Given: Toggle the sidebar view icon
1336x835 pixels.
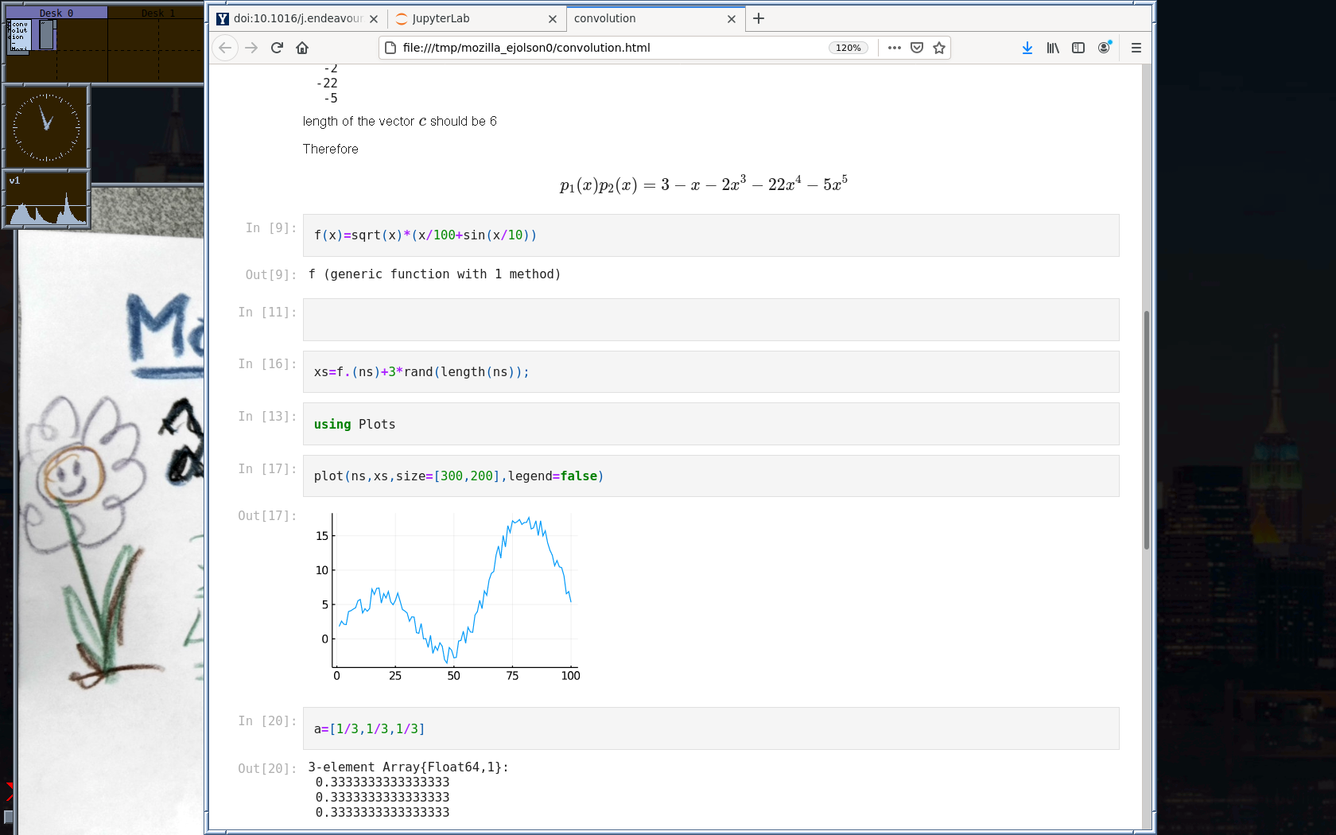Looking at the screenshot, I should click(x=1078, y=48).
